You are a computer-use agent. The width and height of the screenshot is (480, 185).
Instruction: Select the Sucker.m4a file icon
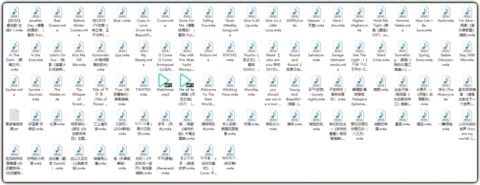click(x=14, y=81)
